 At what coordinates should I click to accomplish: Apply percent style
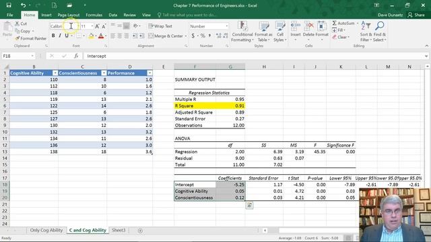click(203, 36)
